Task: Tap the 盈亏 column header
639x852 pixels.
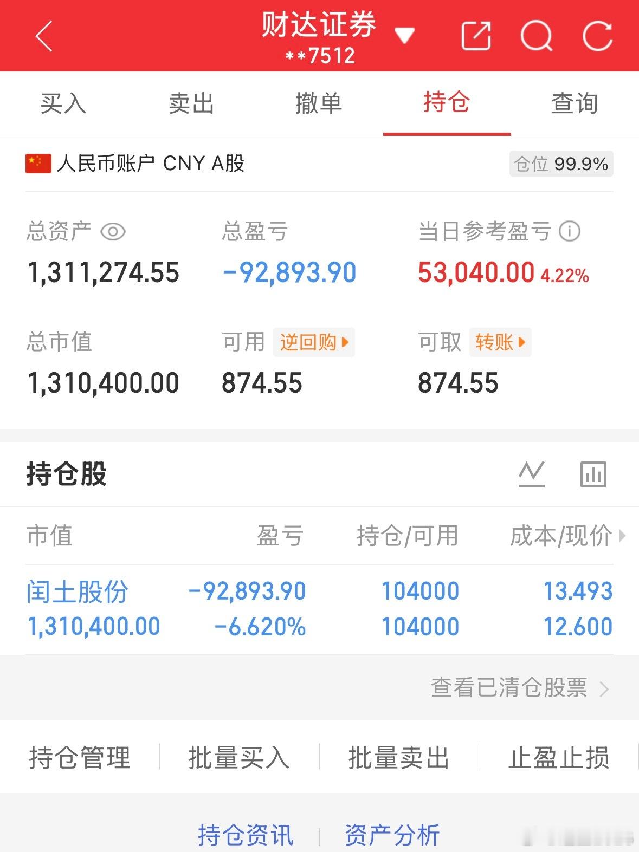Action: tap(280, 536)
